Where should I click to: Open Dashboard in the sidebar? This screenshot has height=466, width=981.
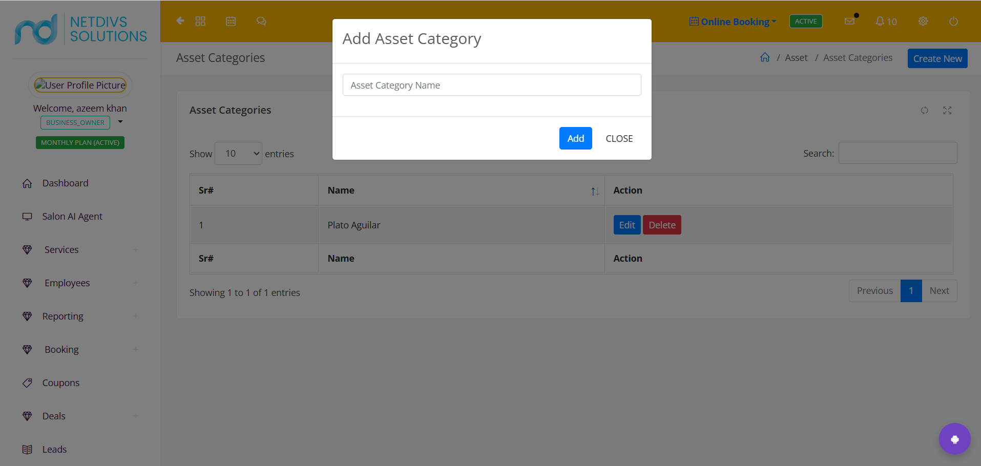(x=65, y=183)
